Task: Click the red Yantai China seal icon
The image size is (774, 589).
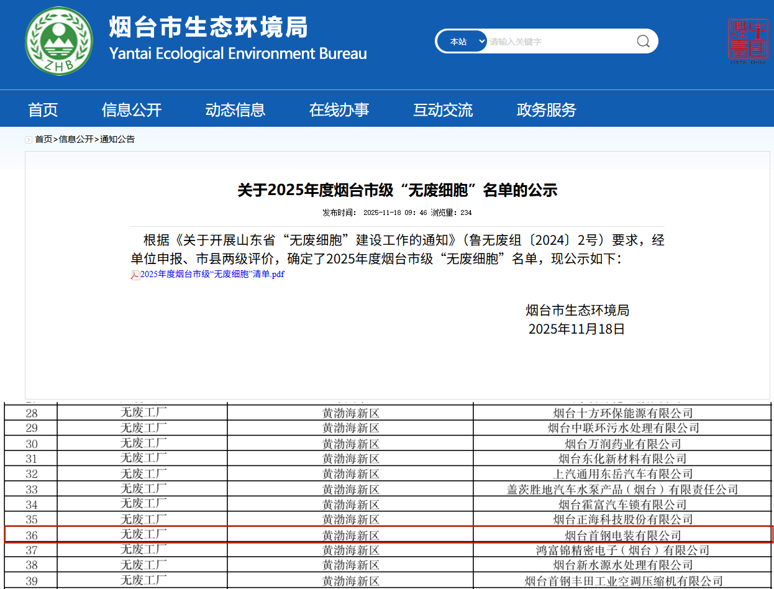Action: (x=747, y=42)
